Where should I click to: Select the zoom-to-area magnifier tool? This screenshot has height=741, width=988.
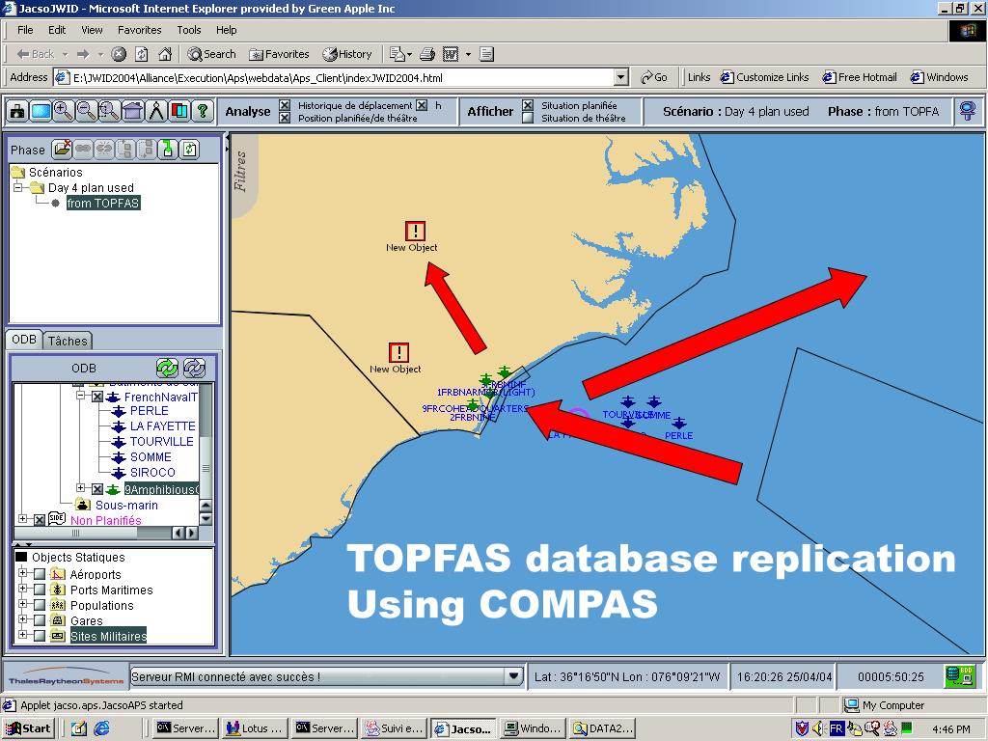pos(110,112)
